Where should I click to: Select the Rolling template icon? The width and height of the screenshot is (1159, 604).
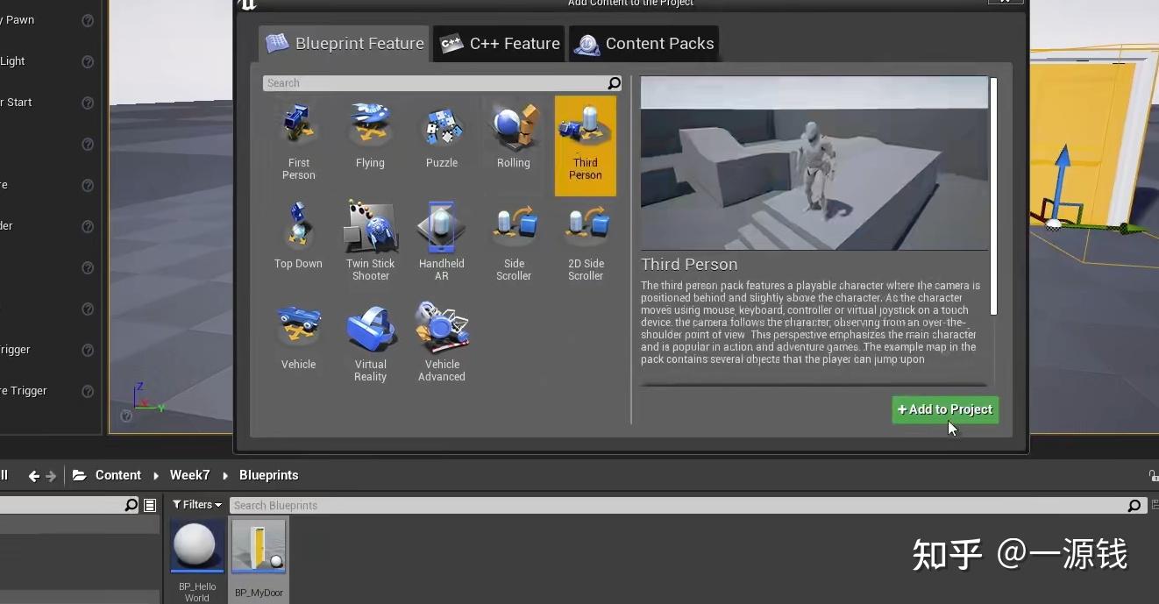tap(514, 125)
